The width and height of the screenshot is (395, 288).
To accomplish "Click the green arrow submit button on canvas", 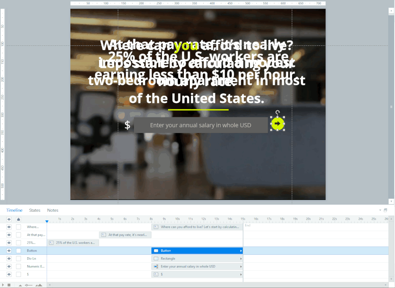I will [x=278, y=124].
